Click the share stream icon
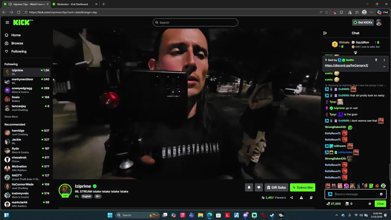 point(291,198)
